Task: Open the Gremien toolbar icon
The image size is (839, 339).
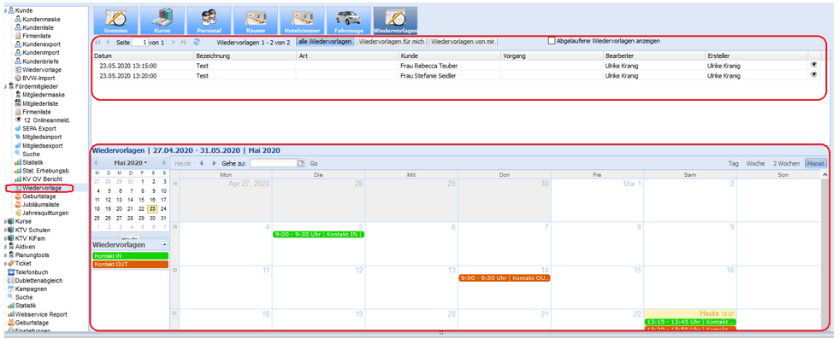Action: pos(115,20)
